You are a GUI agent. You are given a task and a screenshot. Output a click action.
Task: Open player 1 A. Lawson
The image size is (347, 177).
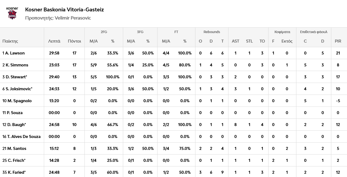coord(14,53)
